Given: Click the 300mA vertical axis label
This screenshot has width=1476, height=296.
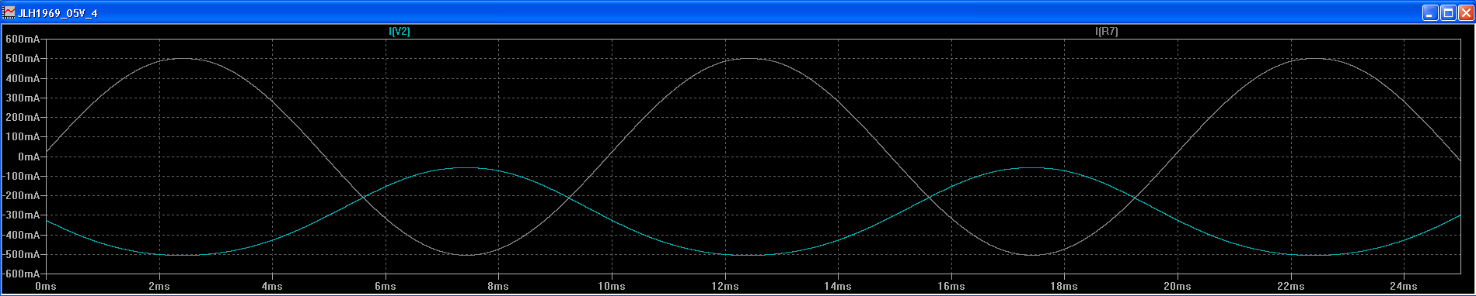Looking at the screenshot, I should (x=23, y=98).
